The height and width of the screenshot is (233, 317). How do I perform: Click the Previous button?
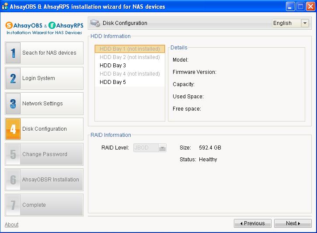click(253, 223)
